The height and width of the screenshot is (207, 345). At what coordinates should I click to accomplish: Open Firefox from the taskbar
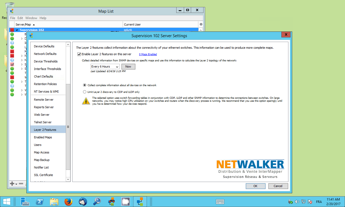(x=69, y=202)
